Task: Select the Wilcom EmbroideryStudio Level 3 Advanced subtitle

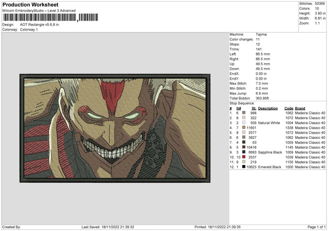Action: coord(39,11)
